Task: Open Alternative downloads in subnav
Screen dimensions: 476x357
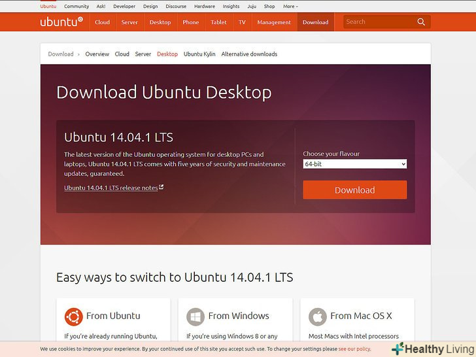Action: pos(249,54)
